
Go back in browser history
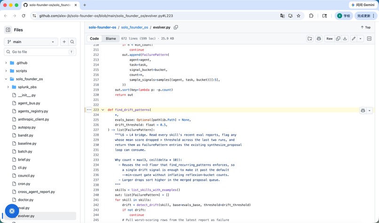[6, 15]
